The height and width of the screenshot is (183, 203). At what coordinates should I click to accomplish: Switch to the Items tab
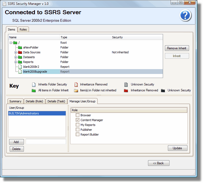[x=12, y=29]
